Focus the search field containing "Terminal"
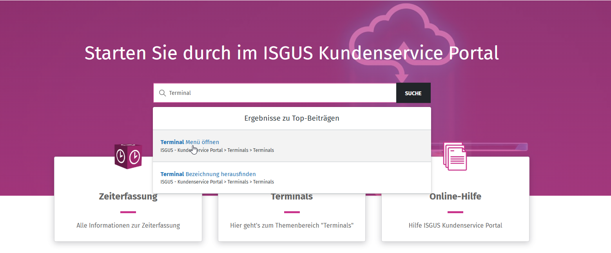The width and height of the screenshot is (611, 253). (x=275, y=93)
